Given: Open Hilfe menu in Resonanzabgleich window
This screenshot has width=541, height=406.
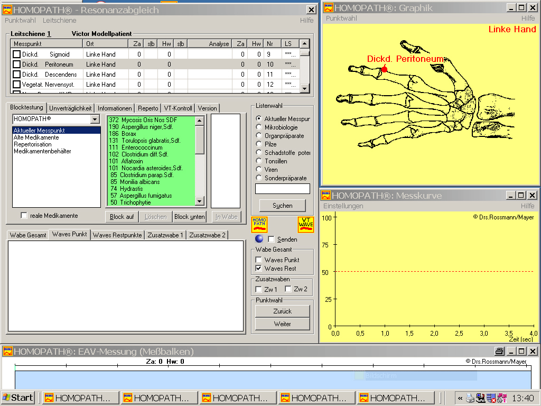Looking at the screenshot, I should pyautogui.click(x=307, y=21).
